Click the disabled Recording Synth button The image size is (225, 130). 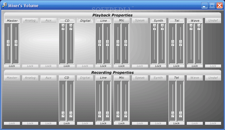158,78
